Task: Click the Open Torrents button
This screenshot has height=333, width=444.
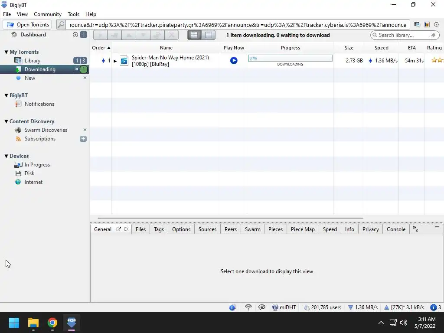Action: tap(27, 25)
